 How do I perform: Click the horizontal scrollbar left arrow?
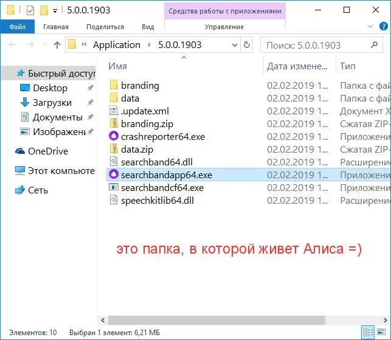[103, 320]
